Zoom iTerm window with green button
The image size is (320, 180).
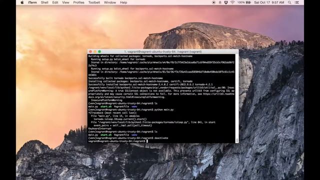tap(99, 51)
